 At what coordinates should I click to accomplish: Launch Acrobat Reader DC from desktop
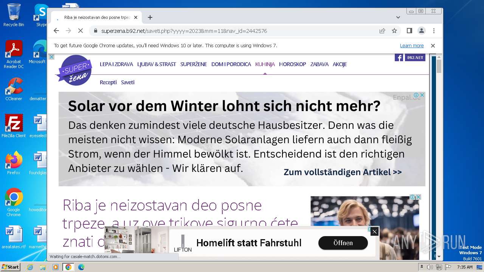14,55
